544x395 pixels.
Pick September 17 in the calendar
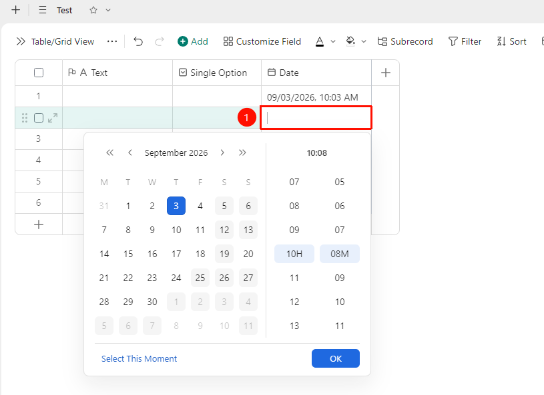176,254
